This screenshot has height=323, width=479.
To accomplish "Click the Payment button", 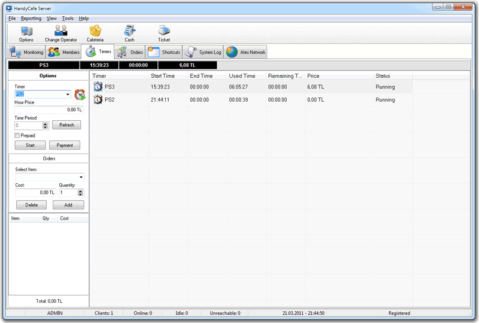I will pyautogui.click(x=65, y=145).
